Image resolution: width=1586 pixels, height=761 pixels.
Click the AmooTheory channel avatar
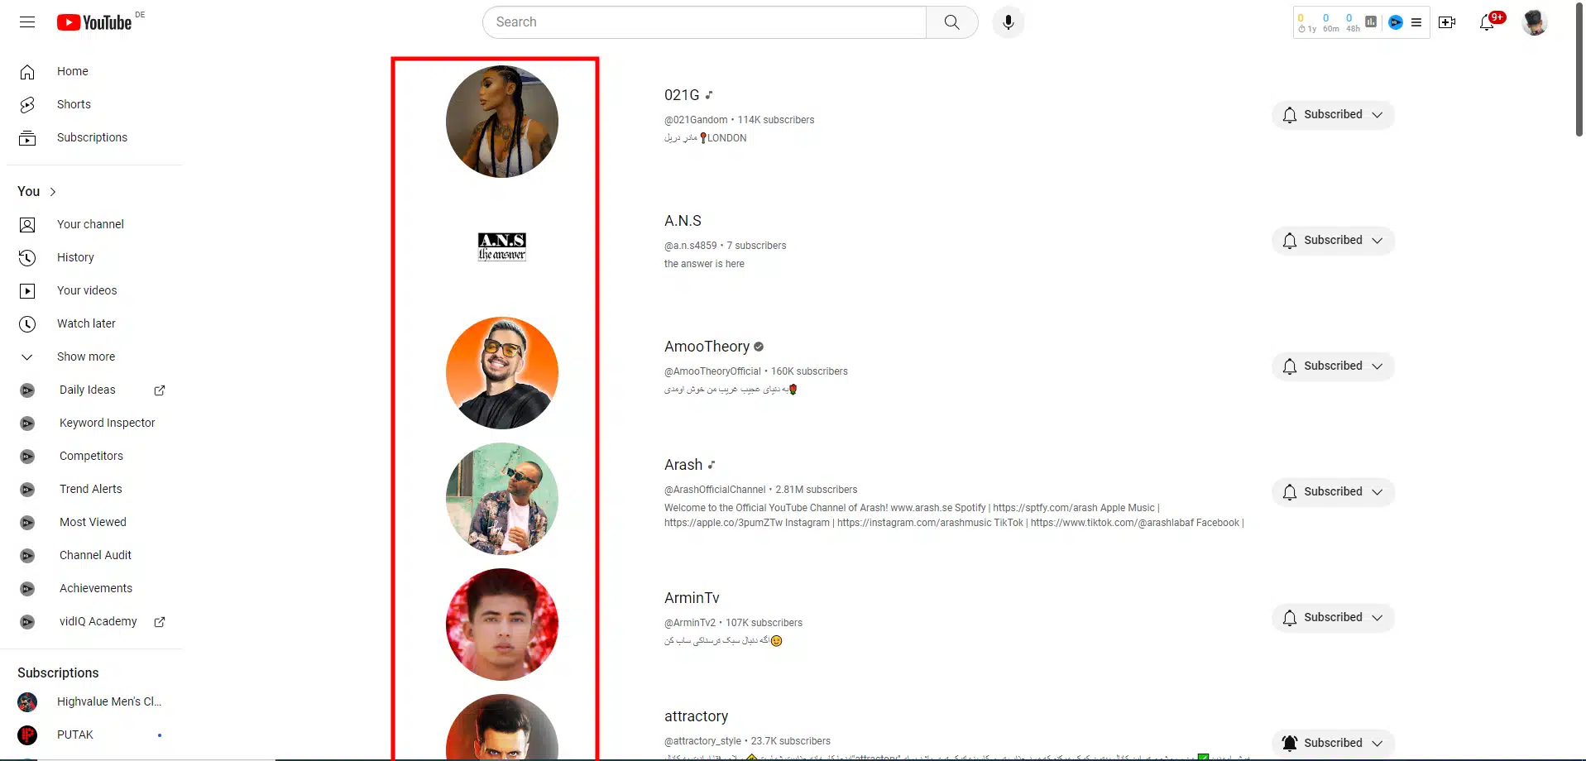tap(501, 373)
